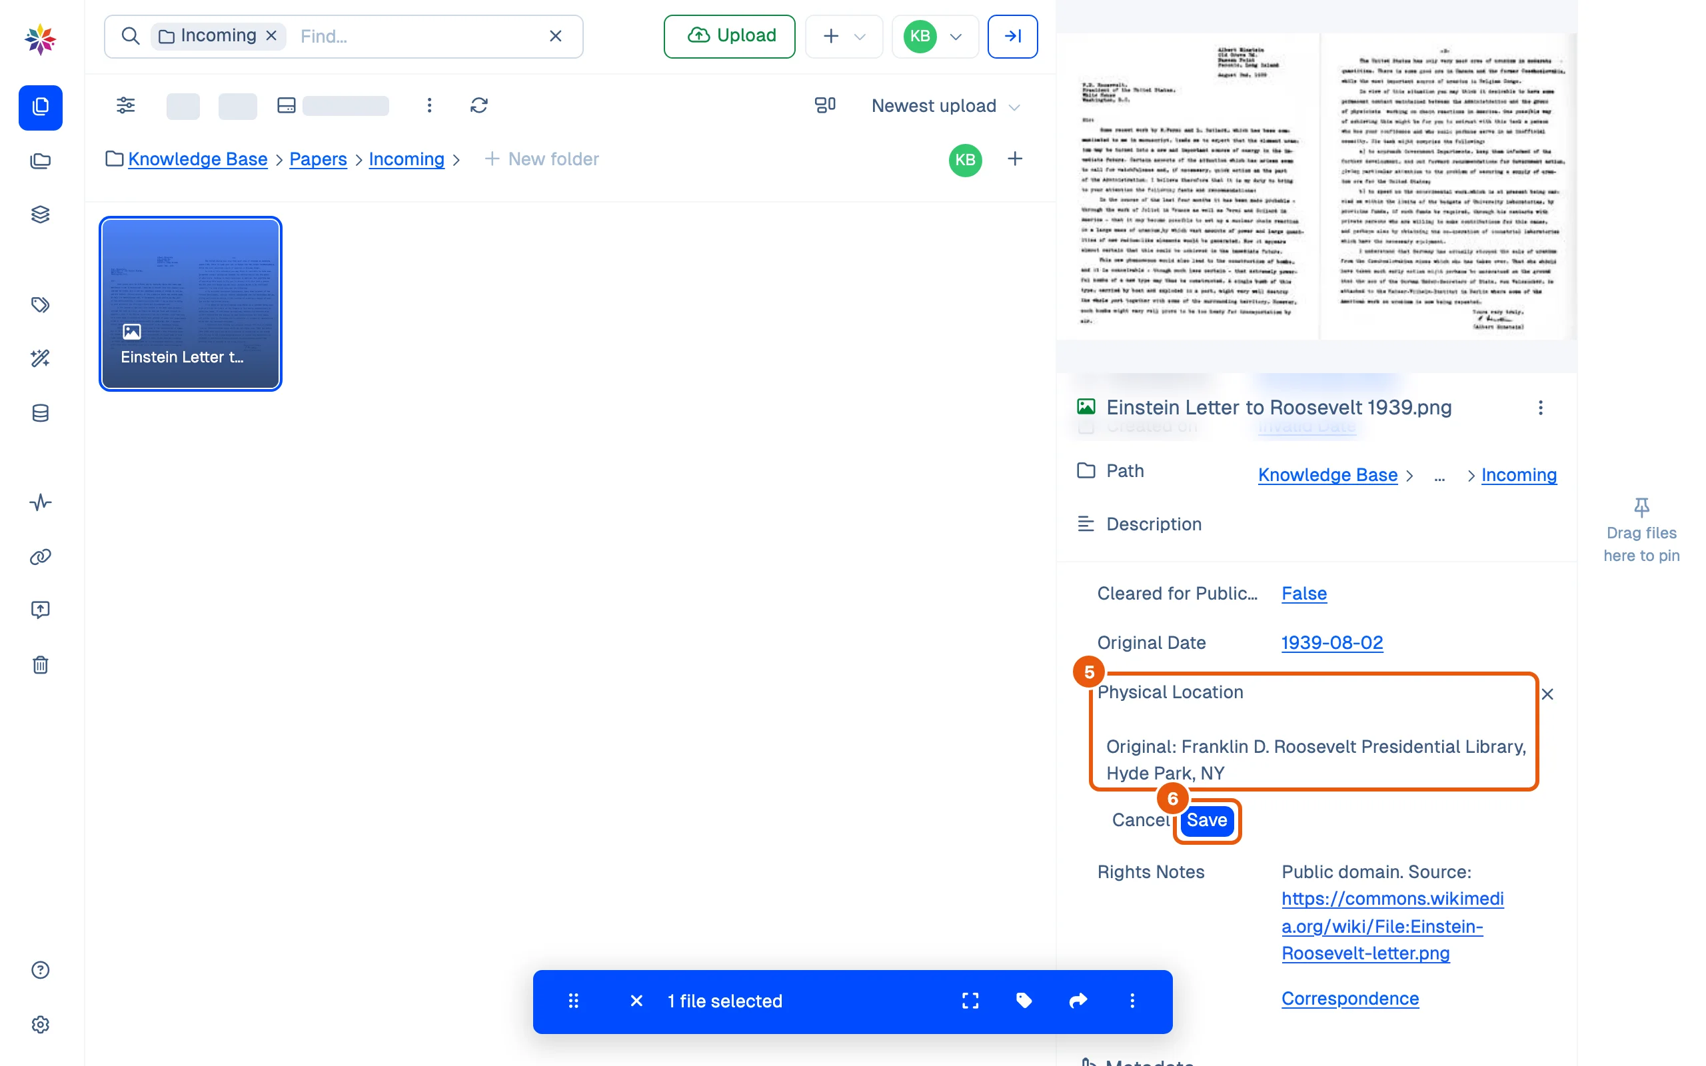Open the trash in sidebar
1706x1066 pixels.
tap(40, 665)
